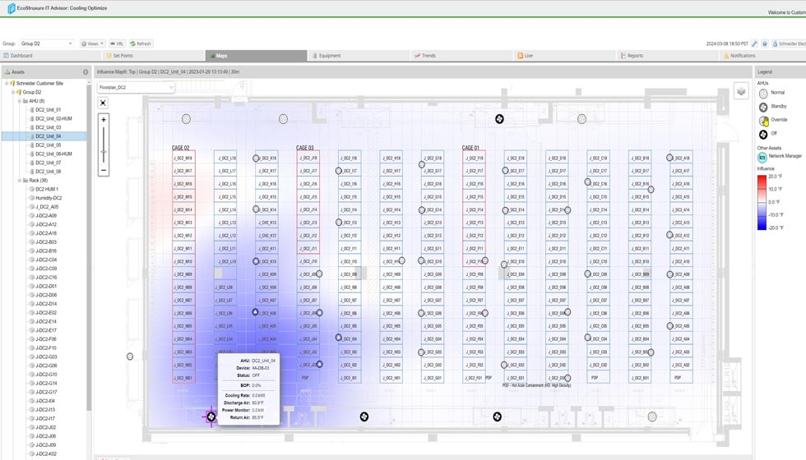Zoom in with the map plus button

tap(103, 120)
